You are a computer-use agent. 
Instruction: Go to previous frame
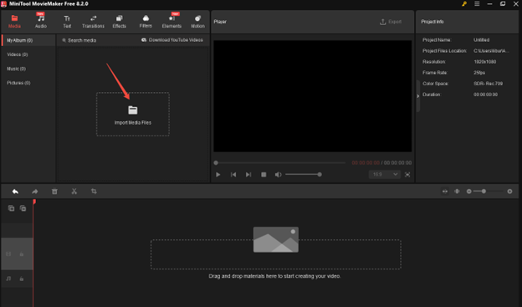pyautogui.click(x=233, y=175)
